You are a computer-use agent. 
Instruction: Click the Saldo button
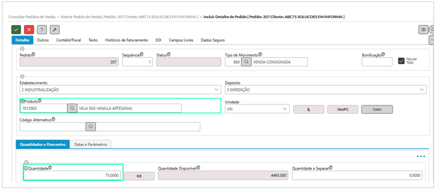click(x=377, y=110)
